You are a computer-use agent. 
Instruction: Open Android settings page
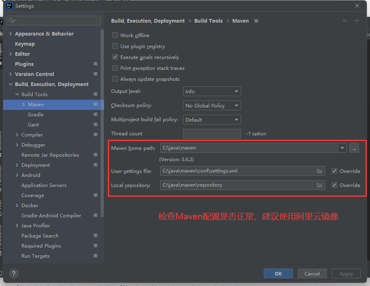[31, 175]
